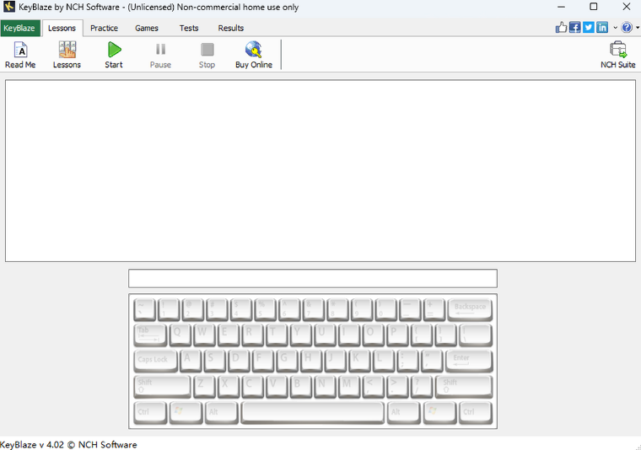Click the left Alt key
The width and height of the screenshot is (641, 450).
point(222,412)
